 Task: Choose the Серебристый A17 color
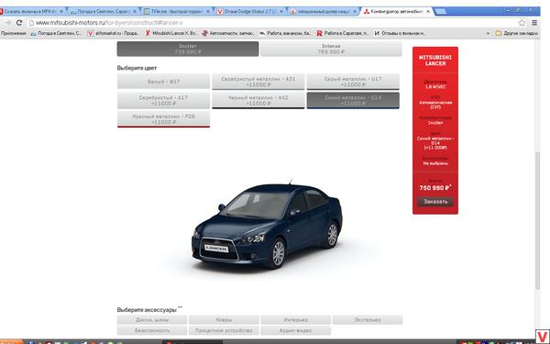[x=163, y=100]
